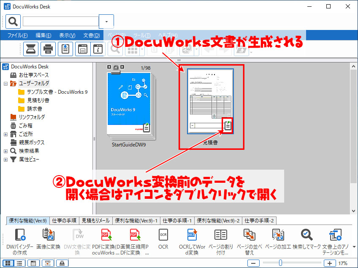Image resolution: width=358 pixels, height=268 pixels.
Task: Open the 見積もり書 folder
Action: click(34, 100)
